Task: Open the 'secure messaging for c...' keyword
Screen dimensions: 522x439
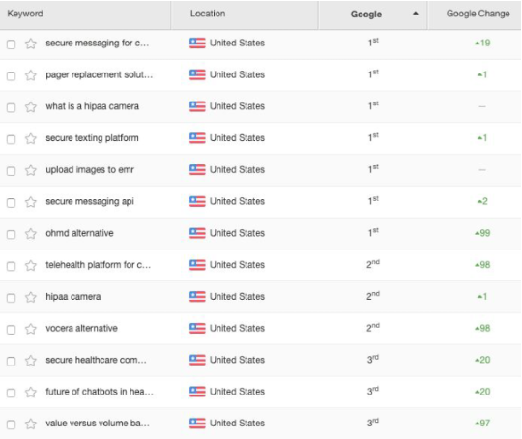Action: (x=98, y=44)
